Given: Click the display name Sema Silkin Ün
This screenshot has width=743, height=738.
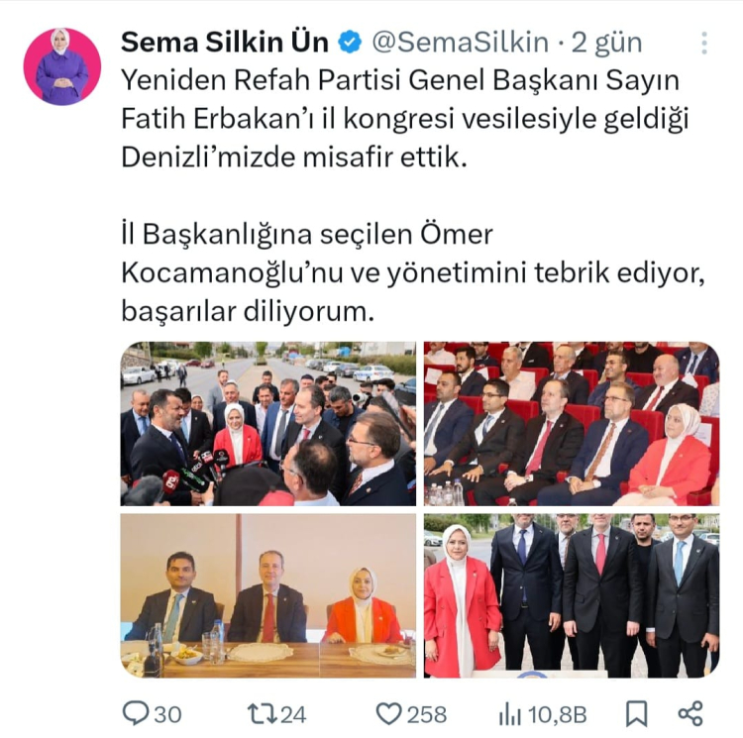Looking at the screenshot, I should point(225,43).
